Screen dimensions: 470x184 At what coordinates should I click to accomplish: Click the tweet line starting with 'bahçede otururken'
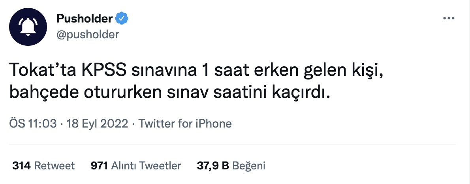(170, 93)
